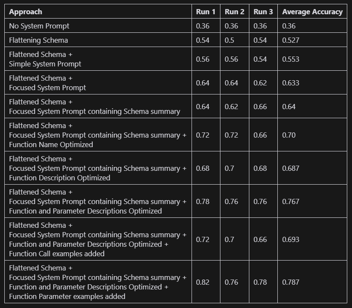The width and height of the screenshot is (352, 308).
Task: Select the 0.767 average accuracy cell
Action: (x=291, y=201)
